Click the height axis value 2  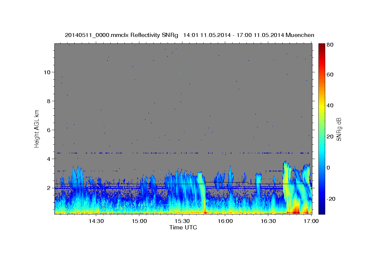click(48, 188)
